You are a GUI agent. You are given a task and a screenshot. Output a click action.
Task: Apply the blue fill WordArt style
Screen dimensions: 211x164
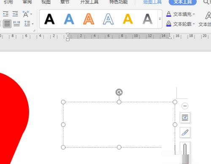pos(69,19)
